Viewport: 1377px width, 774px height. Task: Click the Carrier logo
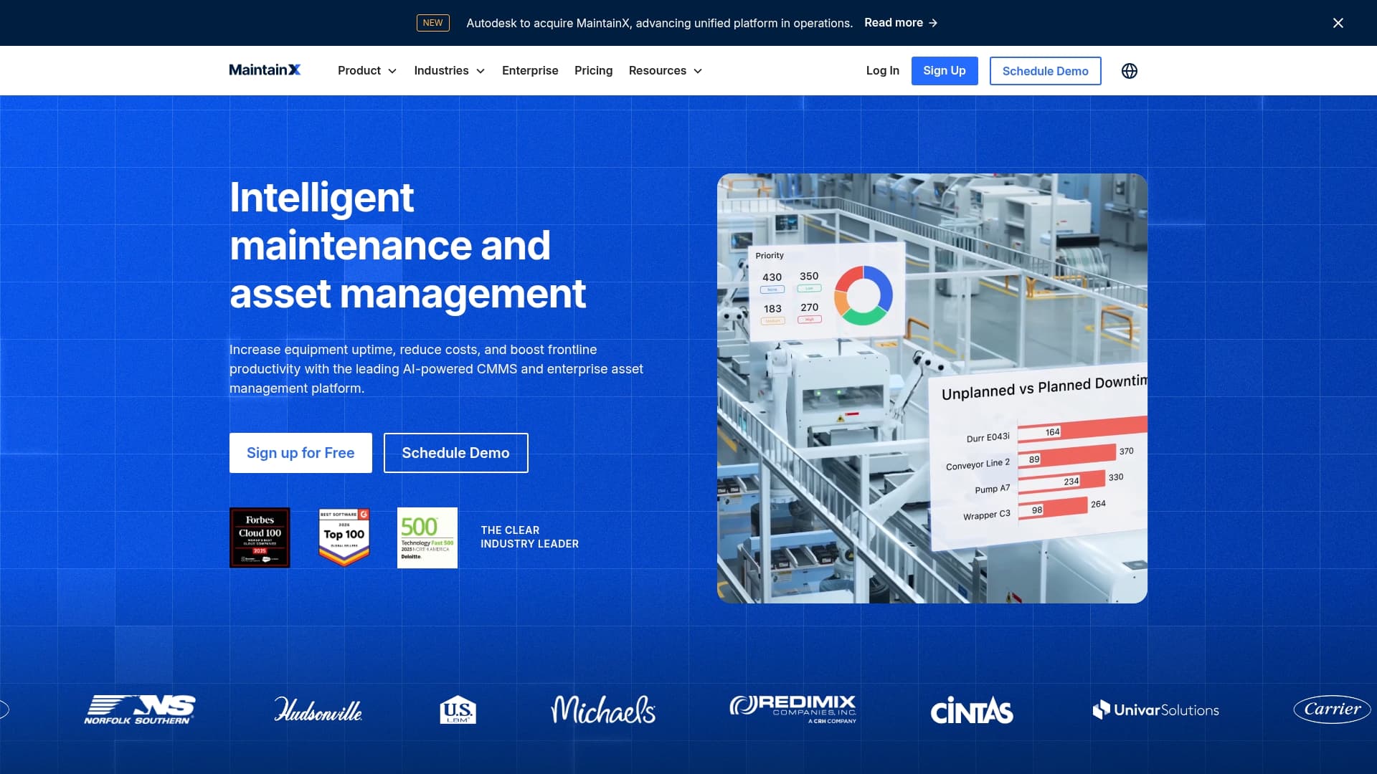[x=1333, y=709]
